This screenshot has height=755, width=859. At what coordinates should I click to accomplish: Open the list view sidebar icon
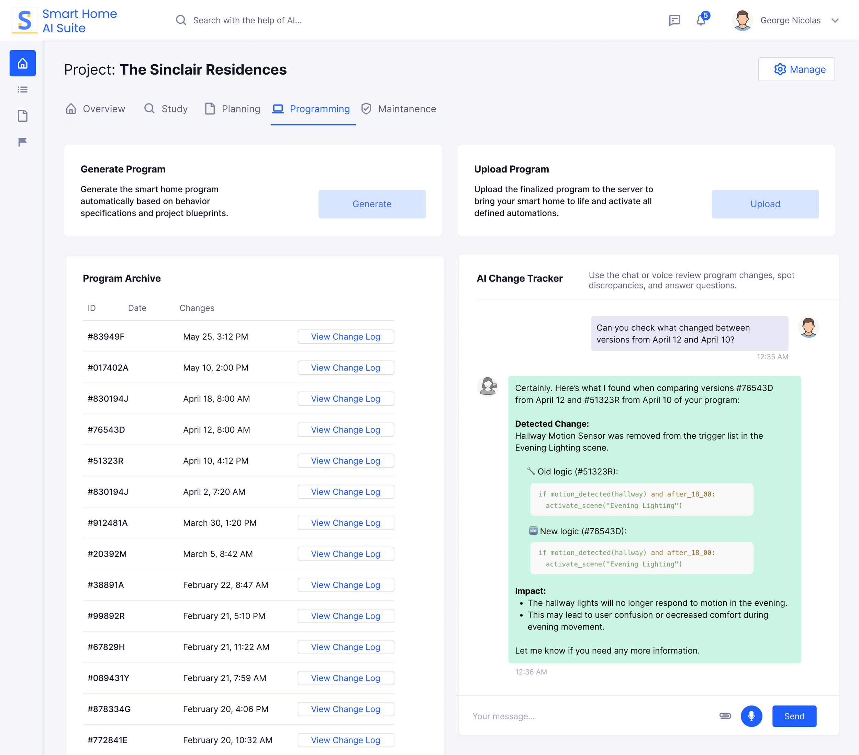pyautogui.click(x=23, y=90)
